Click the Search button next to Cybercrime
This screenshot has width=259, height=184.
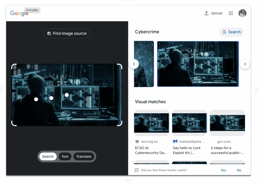pos(232,32)
